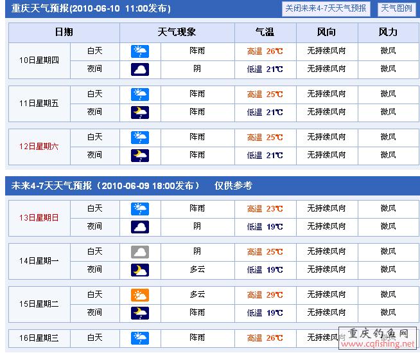Select the 10日星期四 date cell
The image size is (420, 353).
pos(39,60)
